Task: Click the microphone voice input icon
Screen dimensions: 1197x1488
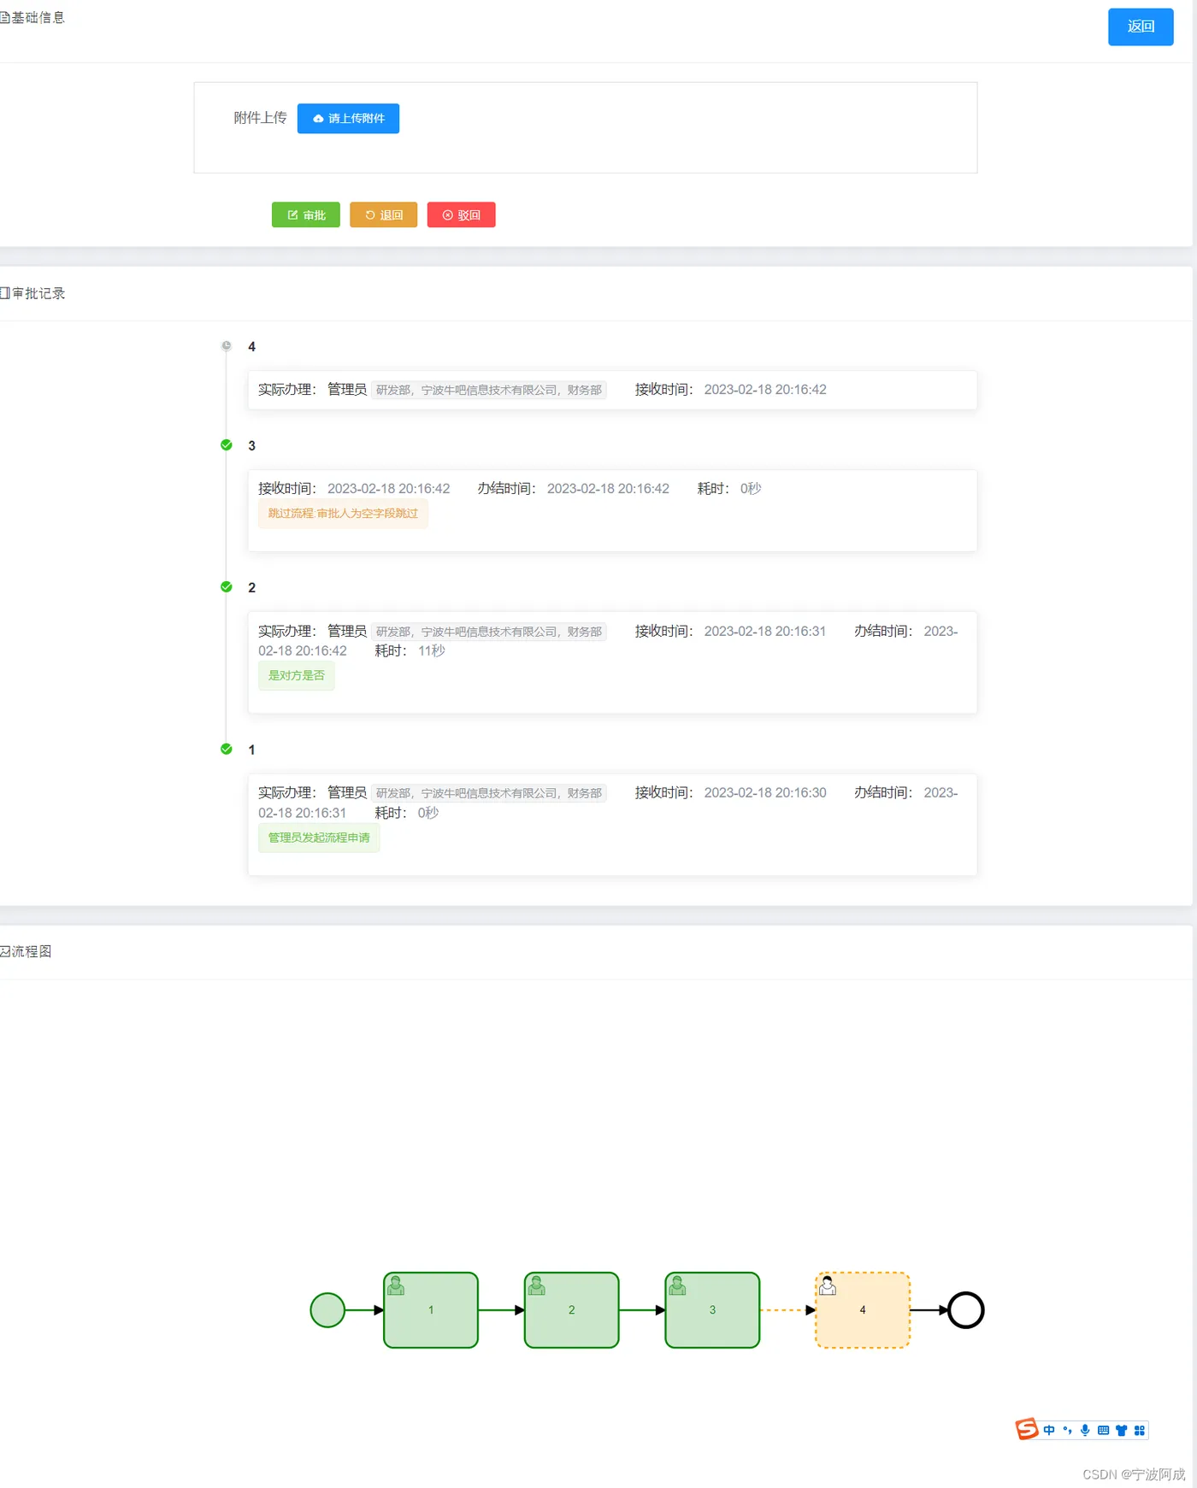Action: 1085,1430
